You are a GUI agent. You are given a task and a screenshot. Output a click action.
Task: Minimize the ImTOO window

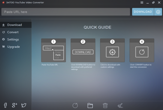click(x=148, y=3)
